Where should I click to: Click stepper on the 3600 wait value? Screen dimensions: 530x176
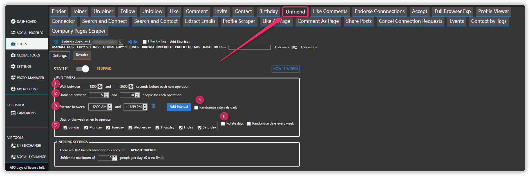point(131,87)
